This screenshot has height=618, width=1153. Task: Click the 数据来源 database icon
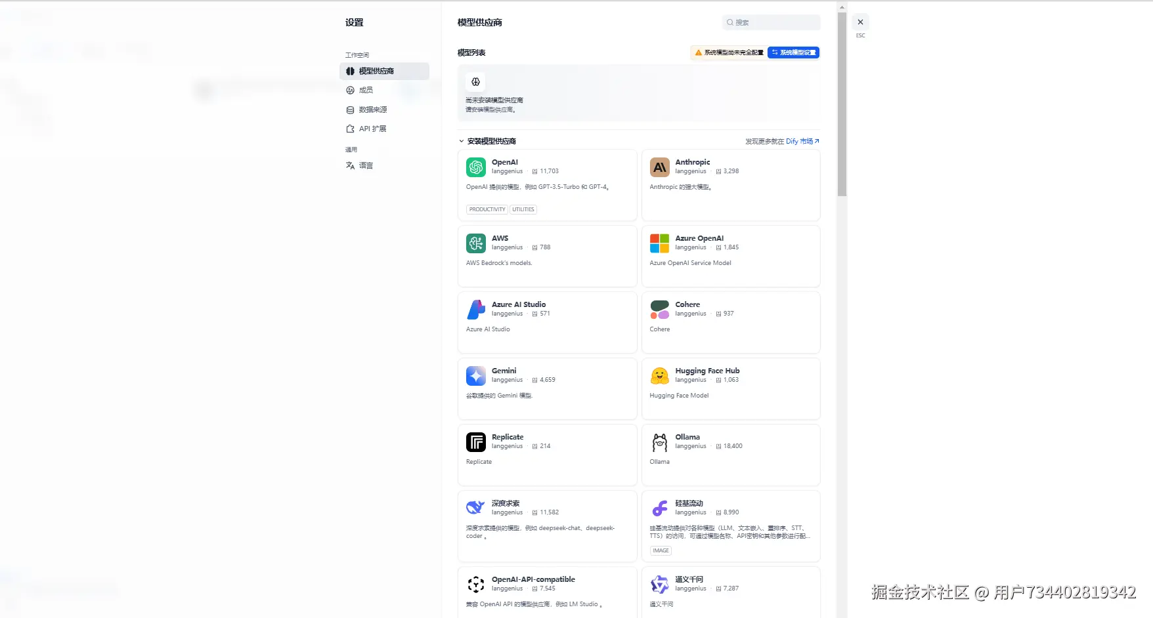[350, 110]
